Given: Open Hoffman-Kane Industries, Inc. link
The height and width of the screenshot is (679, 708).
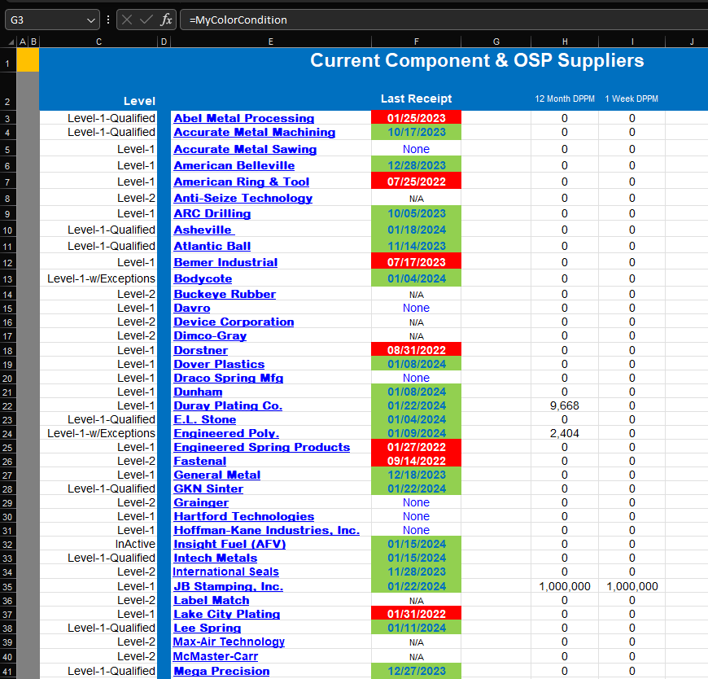Looking at the screenshot, I should (267, 530).
